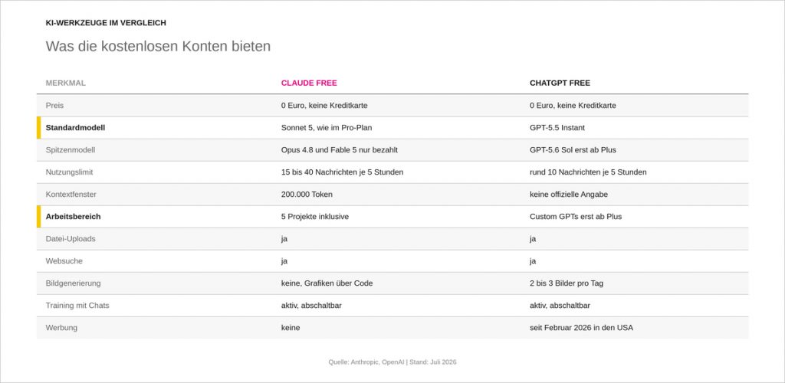This screenshot has height=383, width=785.
Task: Select the CLAUDE FREE column header
Action: click(x=309, y=83)
